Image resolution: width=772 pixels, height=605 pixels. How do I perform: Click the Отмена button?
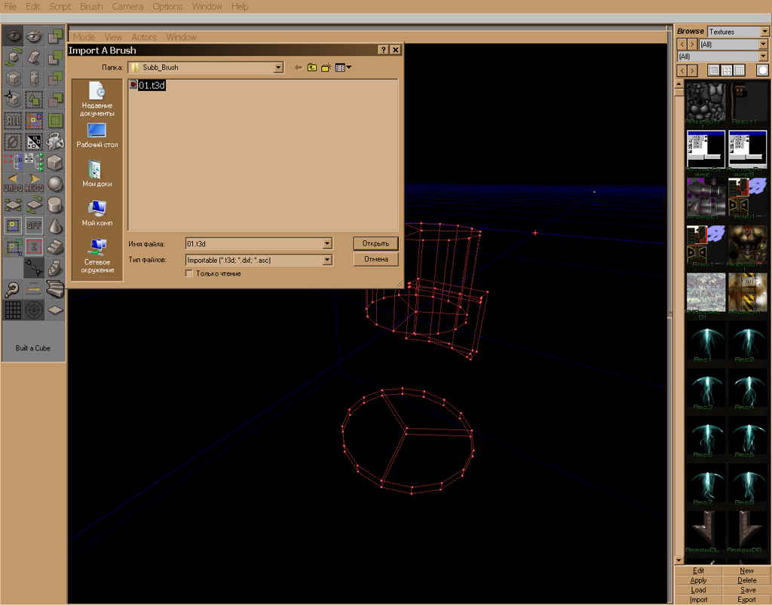[x=375, y=259]
